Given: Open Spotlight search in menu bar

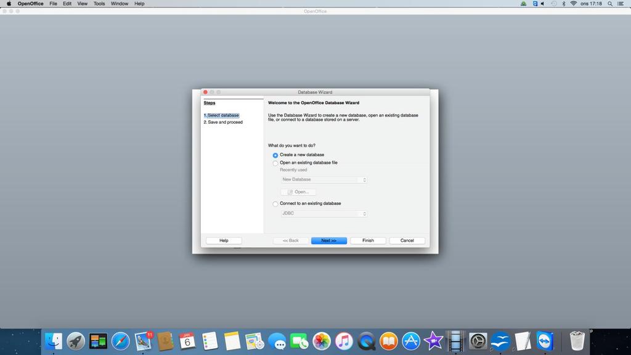Looking at the screenshot, I should [x=610, y=4].
